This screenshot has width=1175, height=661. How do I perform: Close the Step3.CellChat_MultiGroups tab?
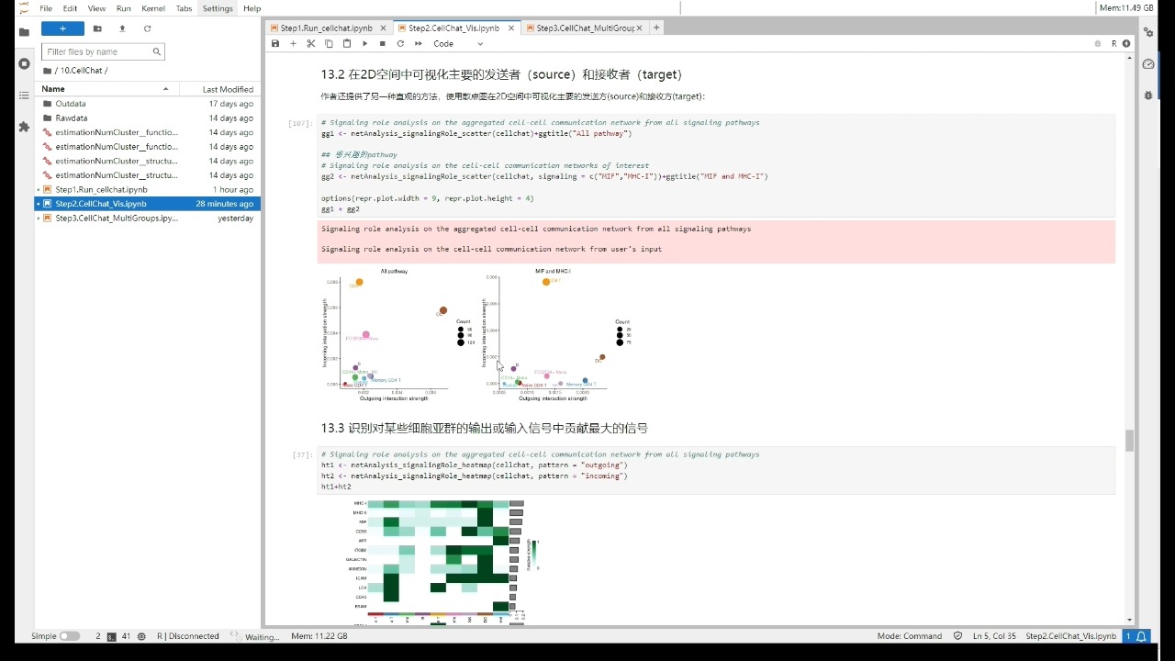[641, 28]
